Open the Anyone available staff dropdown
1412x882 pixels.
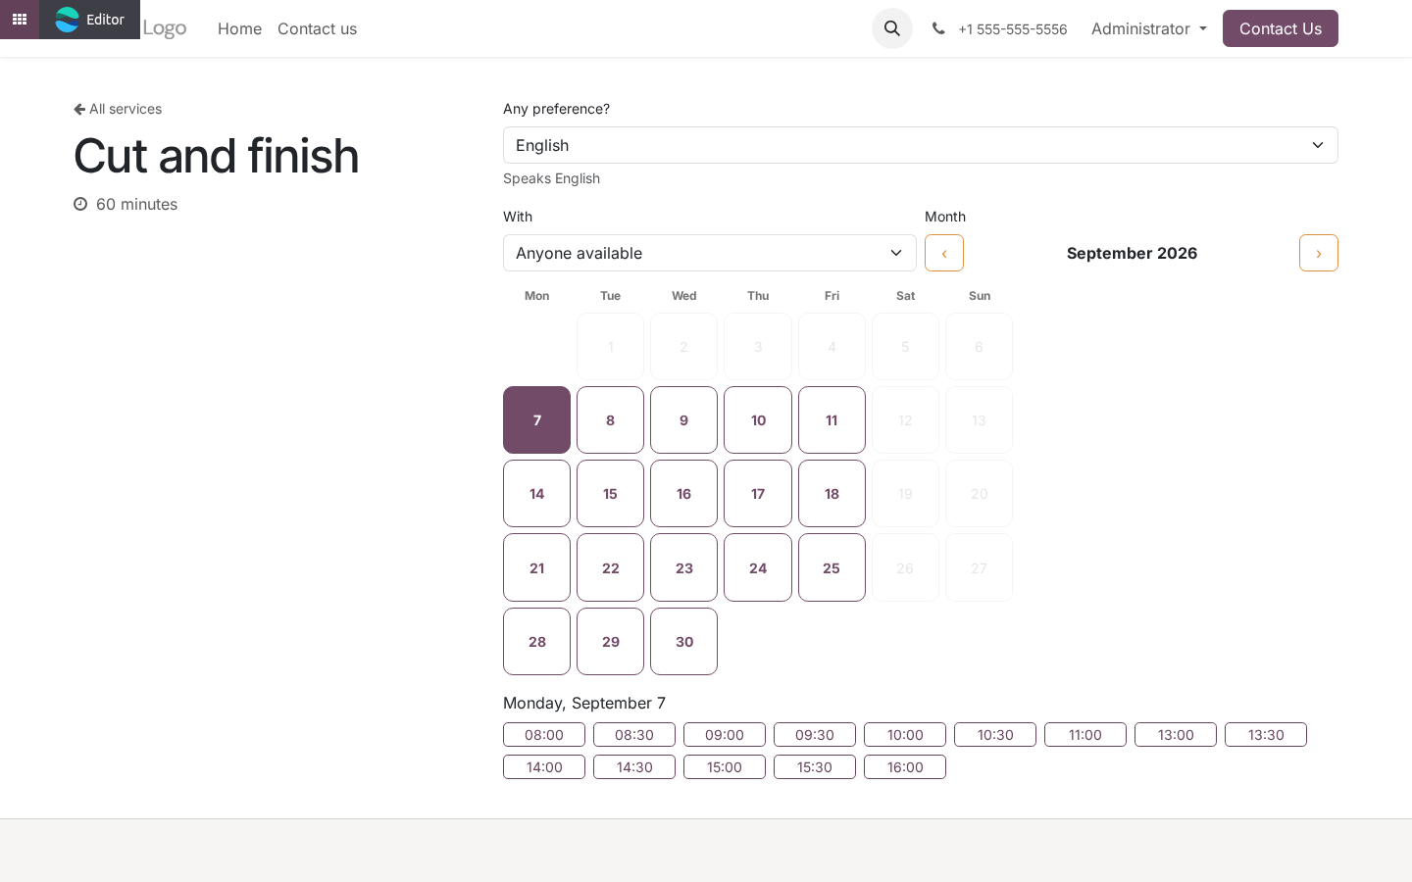[709, 253]
